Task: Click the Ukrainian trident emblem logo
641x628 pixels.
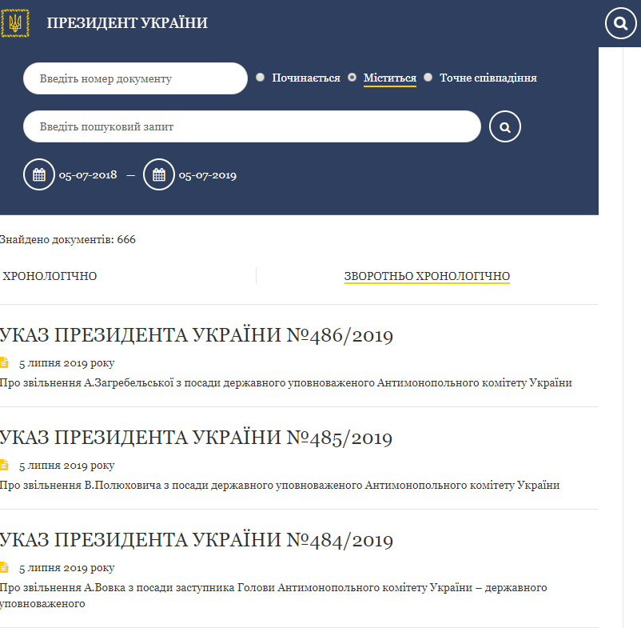Action: pyautogui.click(x=14, y=22)
